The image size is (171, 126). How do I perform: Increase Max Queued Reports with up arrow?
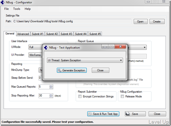[51, 86]
